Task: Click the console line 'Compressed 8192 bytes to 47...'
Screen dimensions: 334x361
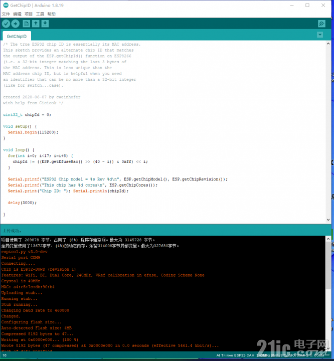Action: pyautogui.click(x=38, y=334)
